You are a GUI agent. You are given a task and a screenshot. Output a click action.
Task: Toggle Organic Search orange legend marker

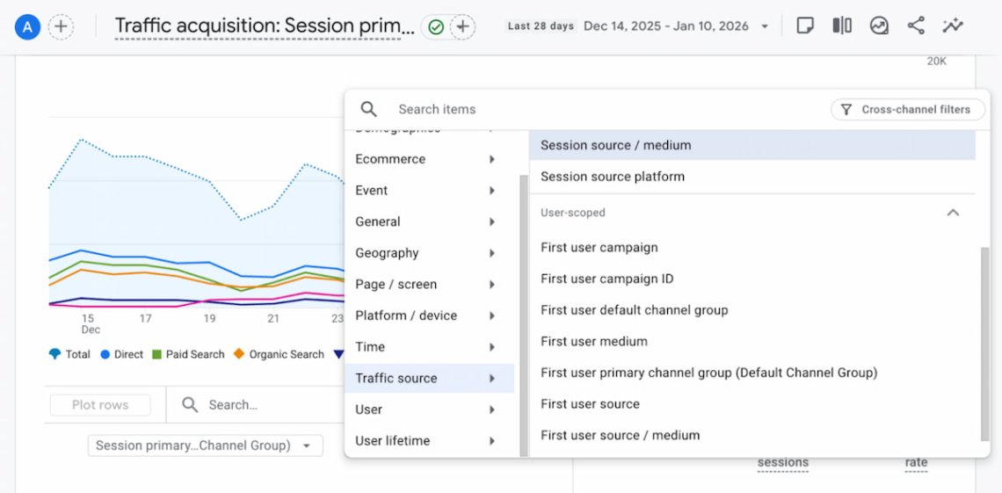pyautogui.click(x=239, y=354)
